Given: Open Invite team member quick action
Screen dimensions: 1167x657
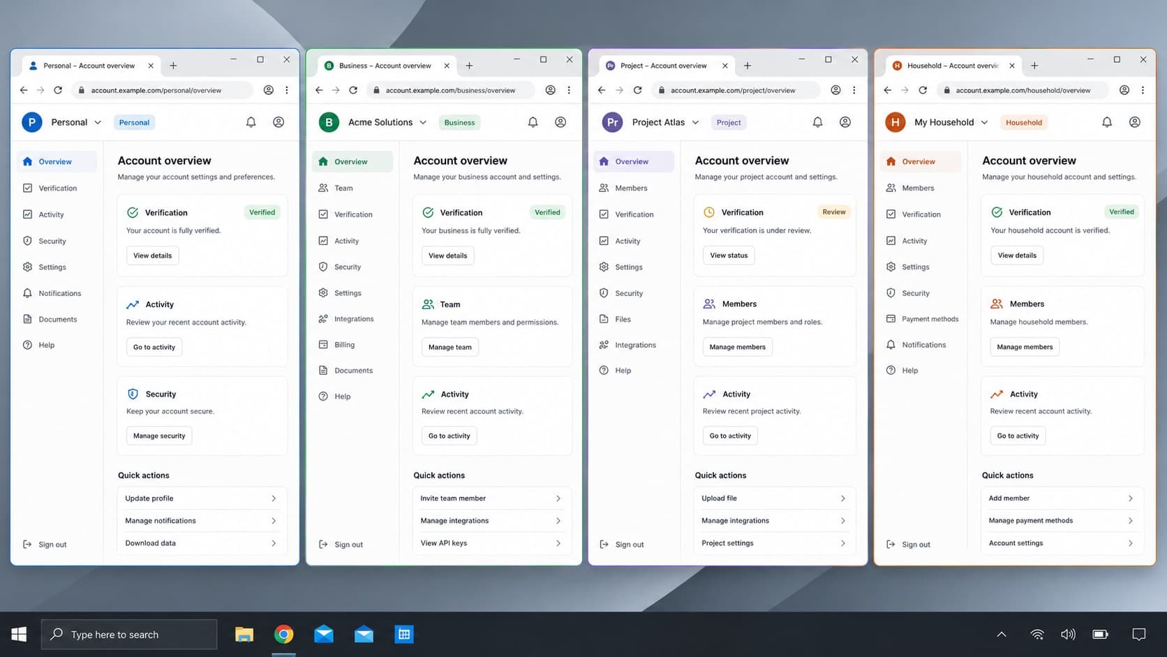Looking at the screenshot, I should point(492,499).
